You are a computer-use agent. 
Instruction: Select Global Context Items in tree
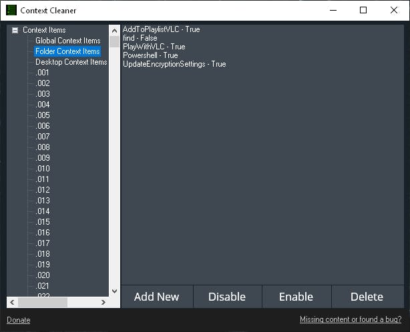pyautogui.click(x=67, y=41)
